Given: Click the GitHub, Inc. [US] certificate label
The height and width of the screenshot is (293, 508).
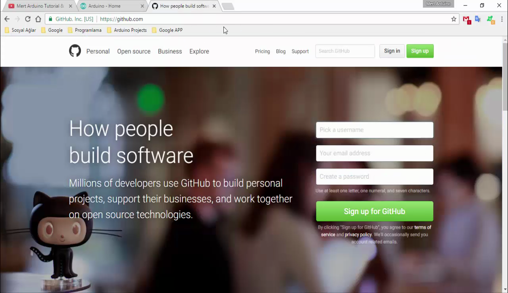Looking at the screenshot, I should 74,19.
